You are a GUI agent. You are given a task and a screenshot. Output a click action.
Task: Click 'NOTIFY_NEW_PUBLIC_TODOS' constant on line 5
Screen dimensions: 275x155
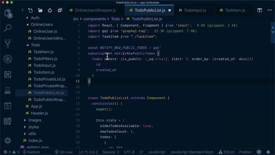coord(123,48)
